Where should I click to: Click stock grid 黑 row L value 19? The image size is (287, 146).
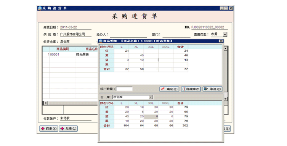(x=122, y=121)
